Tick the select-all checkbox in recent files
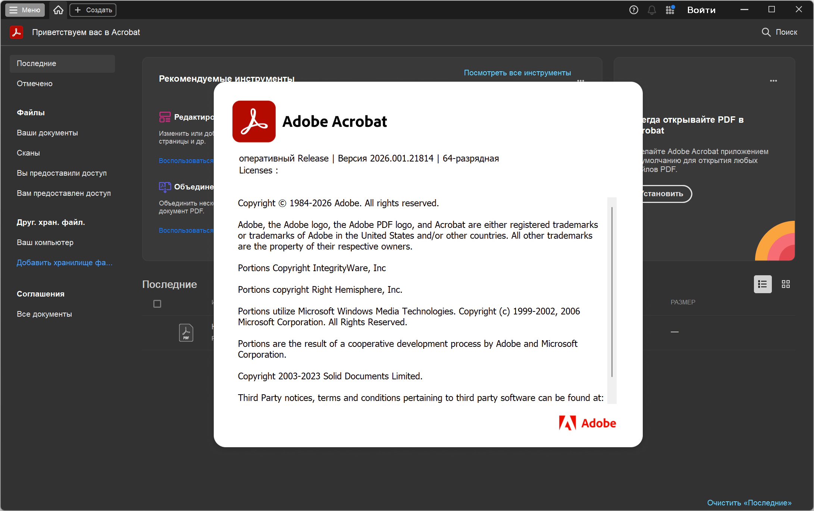This screenshot has width=814, height=511. [157, 304]
